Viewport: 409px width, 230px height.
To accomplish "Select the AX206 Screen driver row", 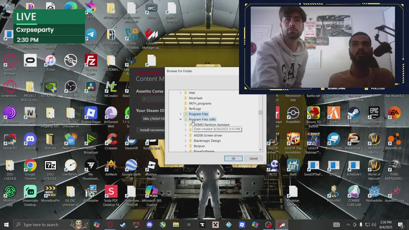I will coord(208,135).
